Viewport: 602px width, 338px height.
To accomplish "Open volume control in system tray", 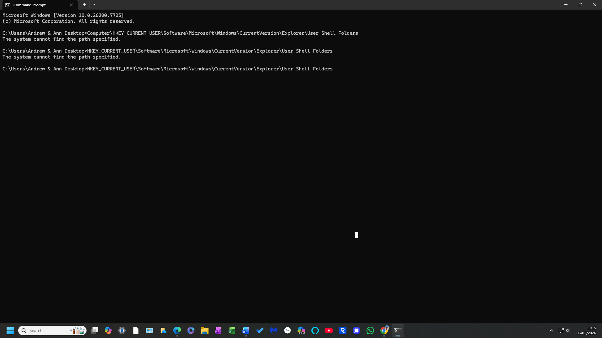I will click(x=568, y=330).
